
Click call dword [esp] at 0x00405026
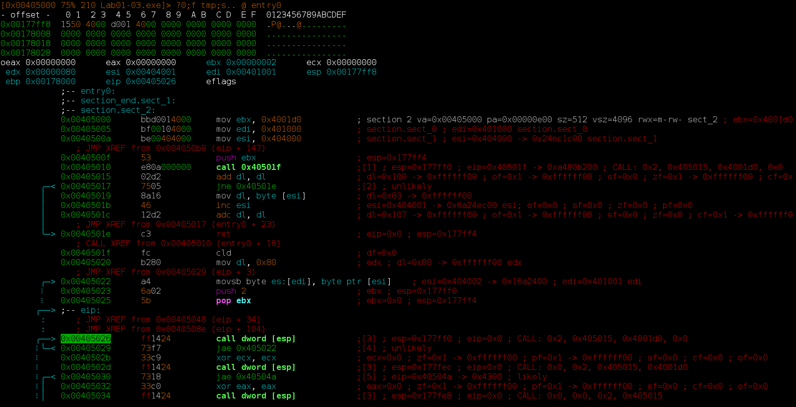click(256, 338)
